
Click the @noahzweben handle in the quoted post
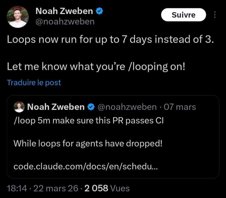(x=127, y=107)
